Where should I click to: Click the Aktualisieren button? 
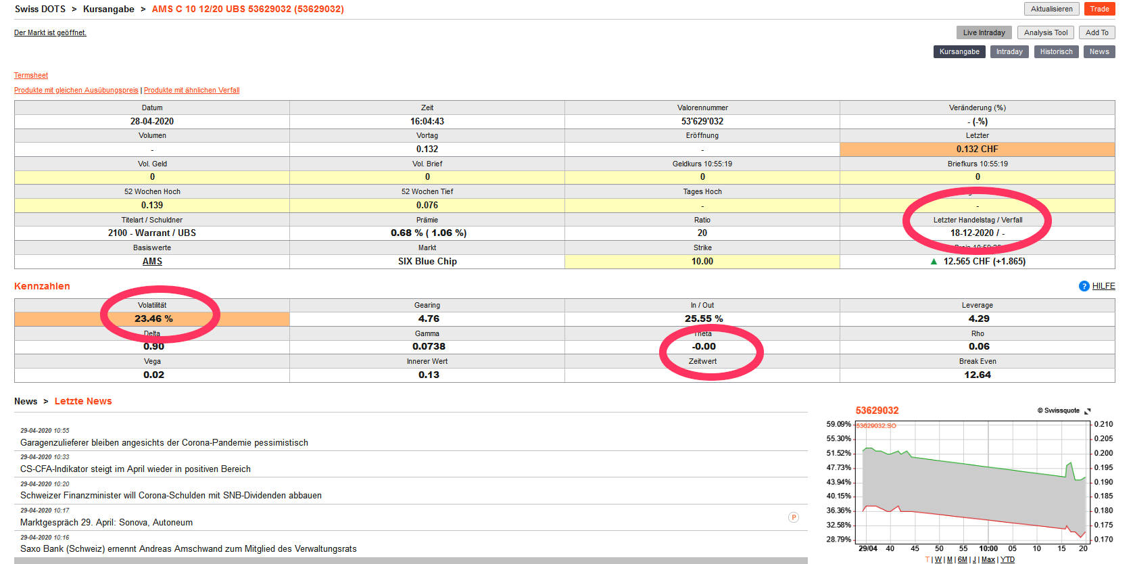click(1052, 9)
